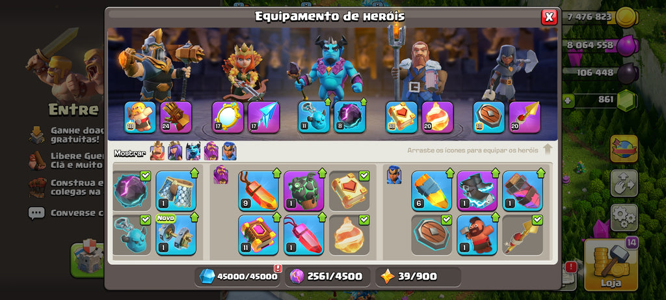
Task: Close the Equipamento de Heróis window
Action: pos(549,17)
